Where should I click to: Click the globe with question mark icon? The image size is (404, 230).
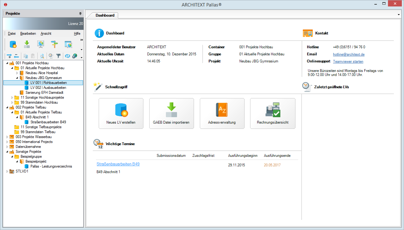75,56
